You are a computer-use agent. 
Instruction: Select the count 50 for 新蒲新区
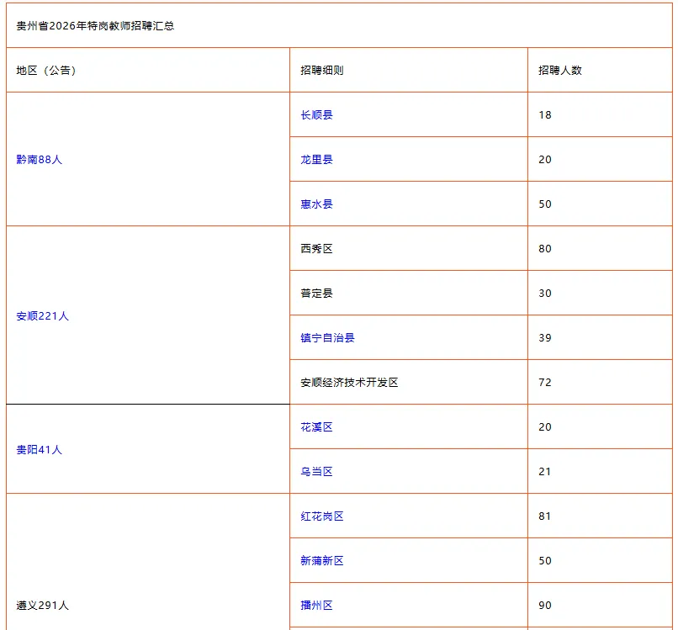click(x=545, y=561)
